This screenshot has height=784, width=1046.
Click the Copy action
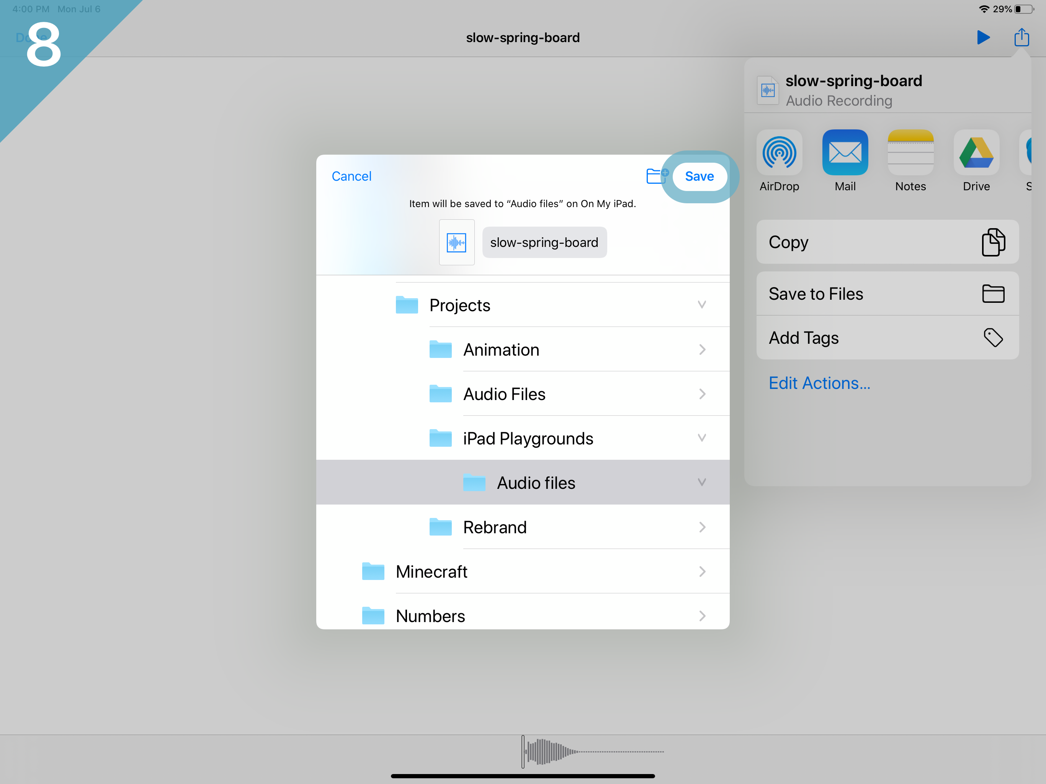coord(887,242)
